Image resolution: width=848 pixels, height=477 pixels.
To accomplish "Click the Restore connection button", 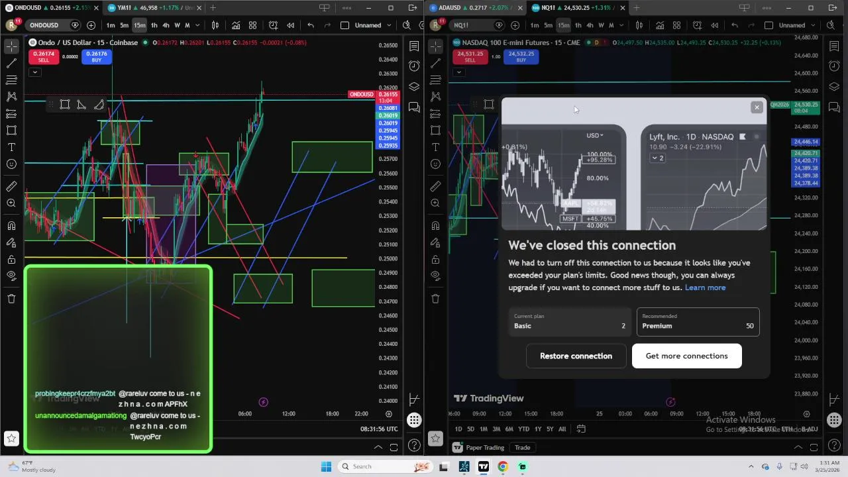I will pyautogui.click(x=576, y=356).
